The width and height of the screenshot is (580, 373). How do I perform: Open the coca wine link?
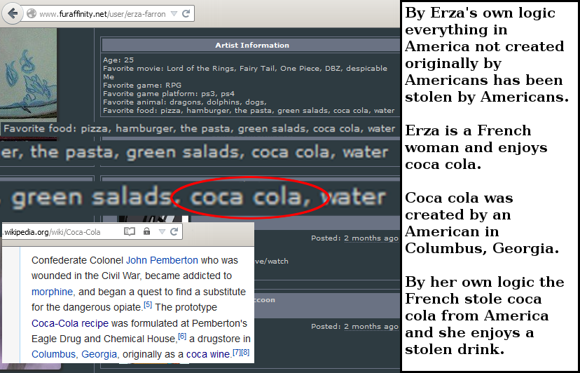tap(208, 355)
